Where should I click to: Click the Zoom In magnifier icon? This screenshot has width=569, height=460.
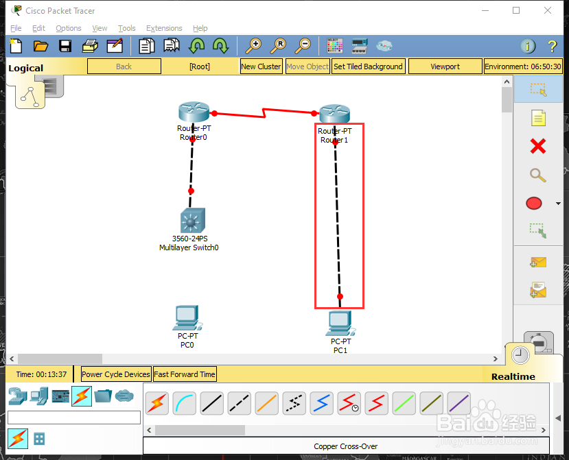pos(253,46)
